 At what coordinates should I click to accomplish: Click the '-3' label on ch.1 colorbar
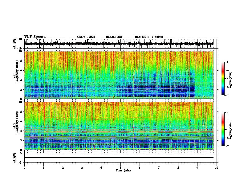click(x=227, y=62)
